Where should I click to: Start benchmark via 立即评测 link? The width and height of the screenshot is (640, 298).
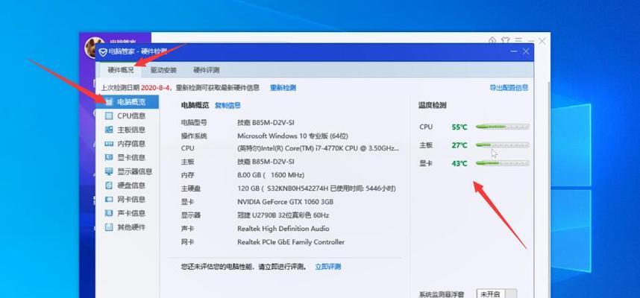(327, 267)
